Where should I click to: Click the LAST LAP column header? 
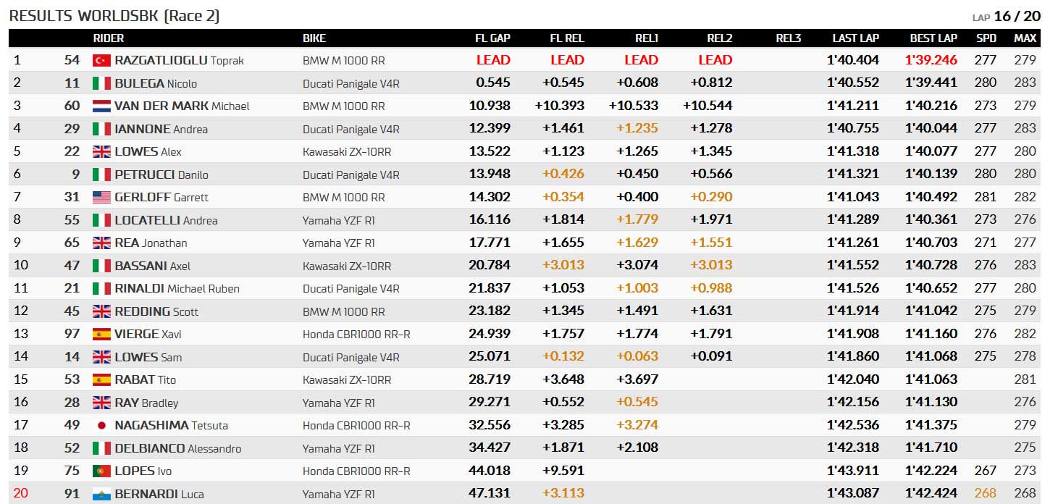coord(855,38)
